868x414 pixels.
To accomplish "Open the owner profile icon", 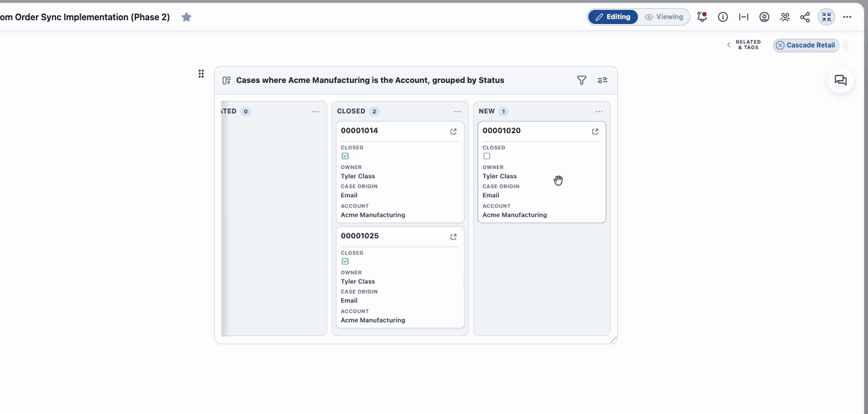I will (x=765, y=17).
